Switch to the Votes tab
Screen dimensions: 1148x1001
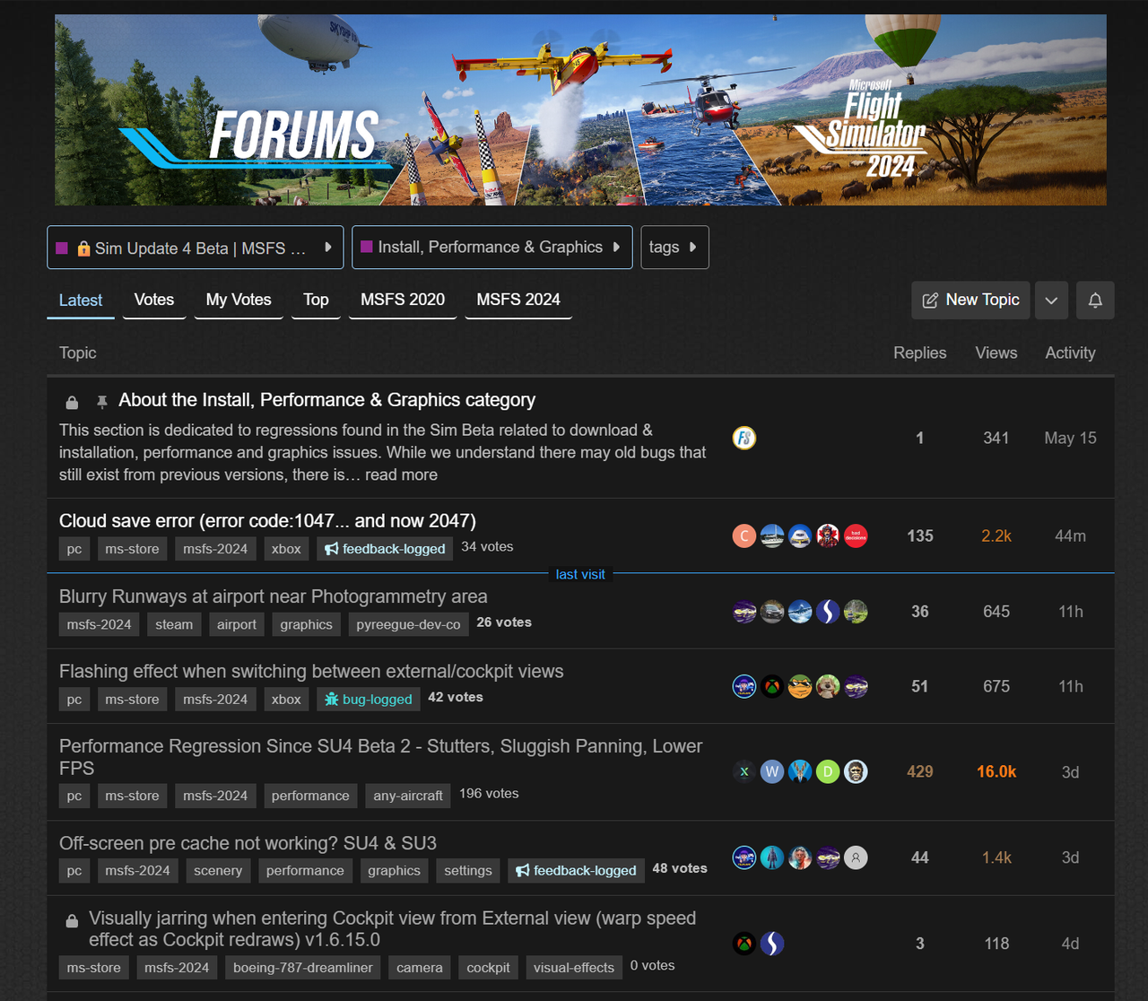pyautogui.click(x=154, y=300)
